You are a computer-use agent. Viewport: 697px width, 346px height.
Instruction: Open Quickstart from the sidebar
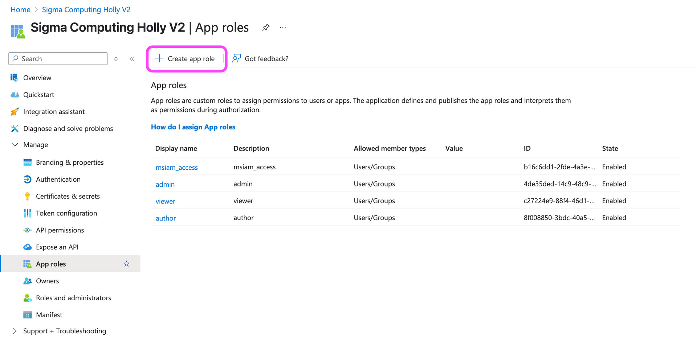pos(38,94)
